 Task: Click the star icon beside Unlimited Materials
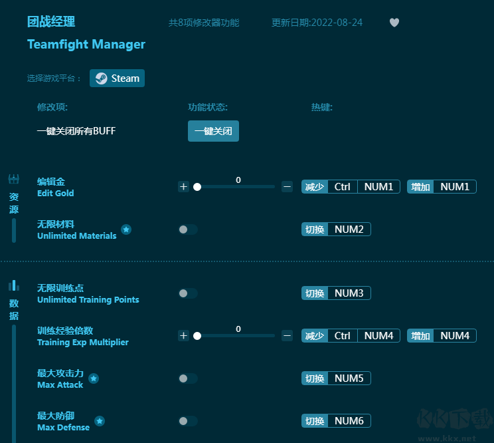click(x=126, y=229)
